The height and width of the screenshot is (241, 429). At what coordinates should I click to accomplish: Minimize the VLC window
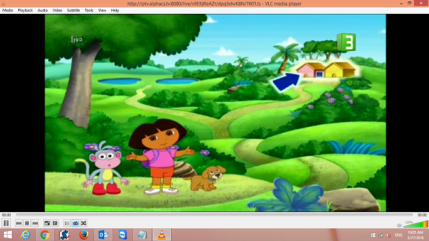401,3
